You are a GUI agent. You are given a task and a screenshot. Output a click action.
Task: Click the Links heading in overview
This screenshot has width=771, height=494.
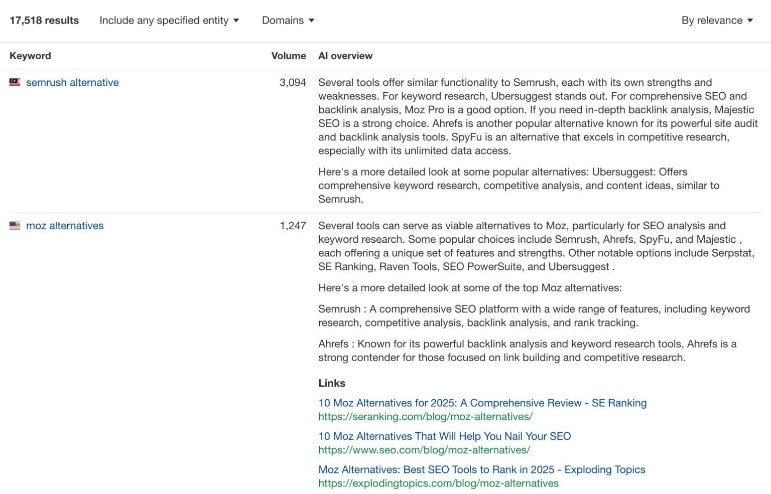[331, 383]
